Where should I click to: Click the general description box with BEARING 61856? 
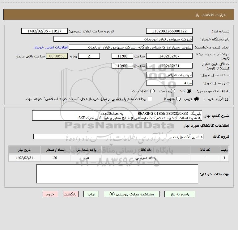click(x=117, y=115)
